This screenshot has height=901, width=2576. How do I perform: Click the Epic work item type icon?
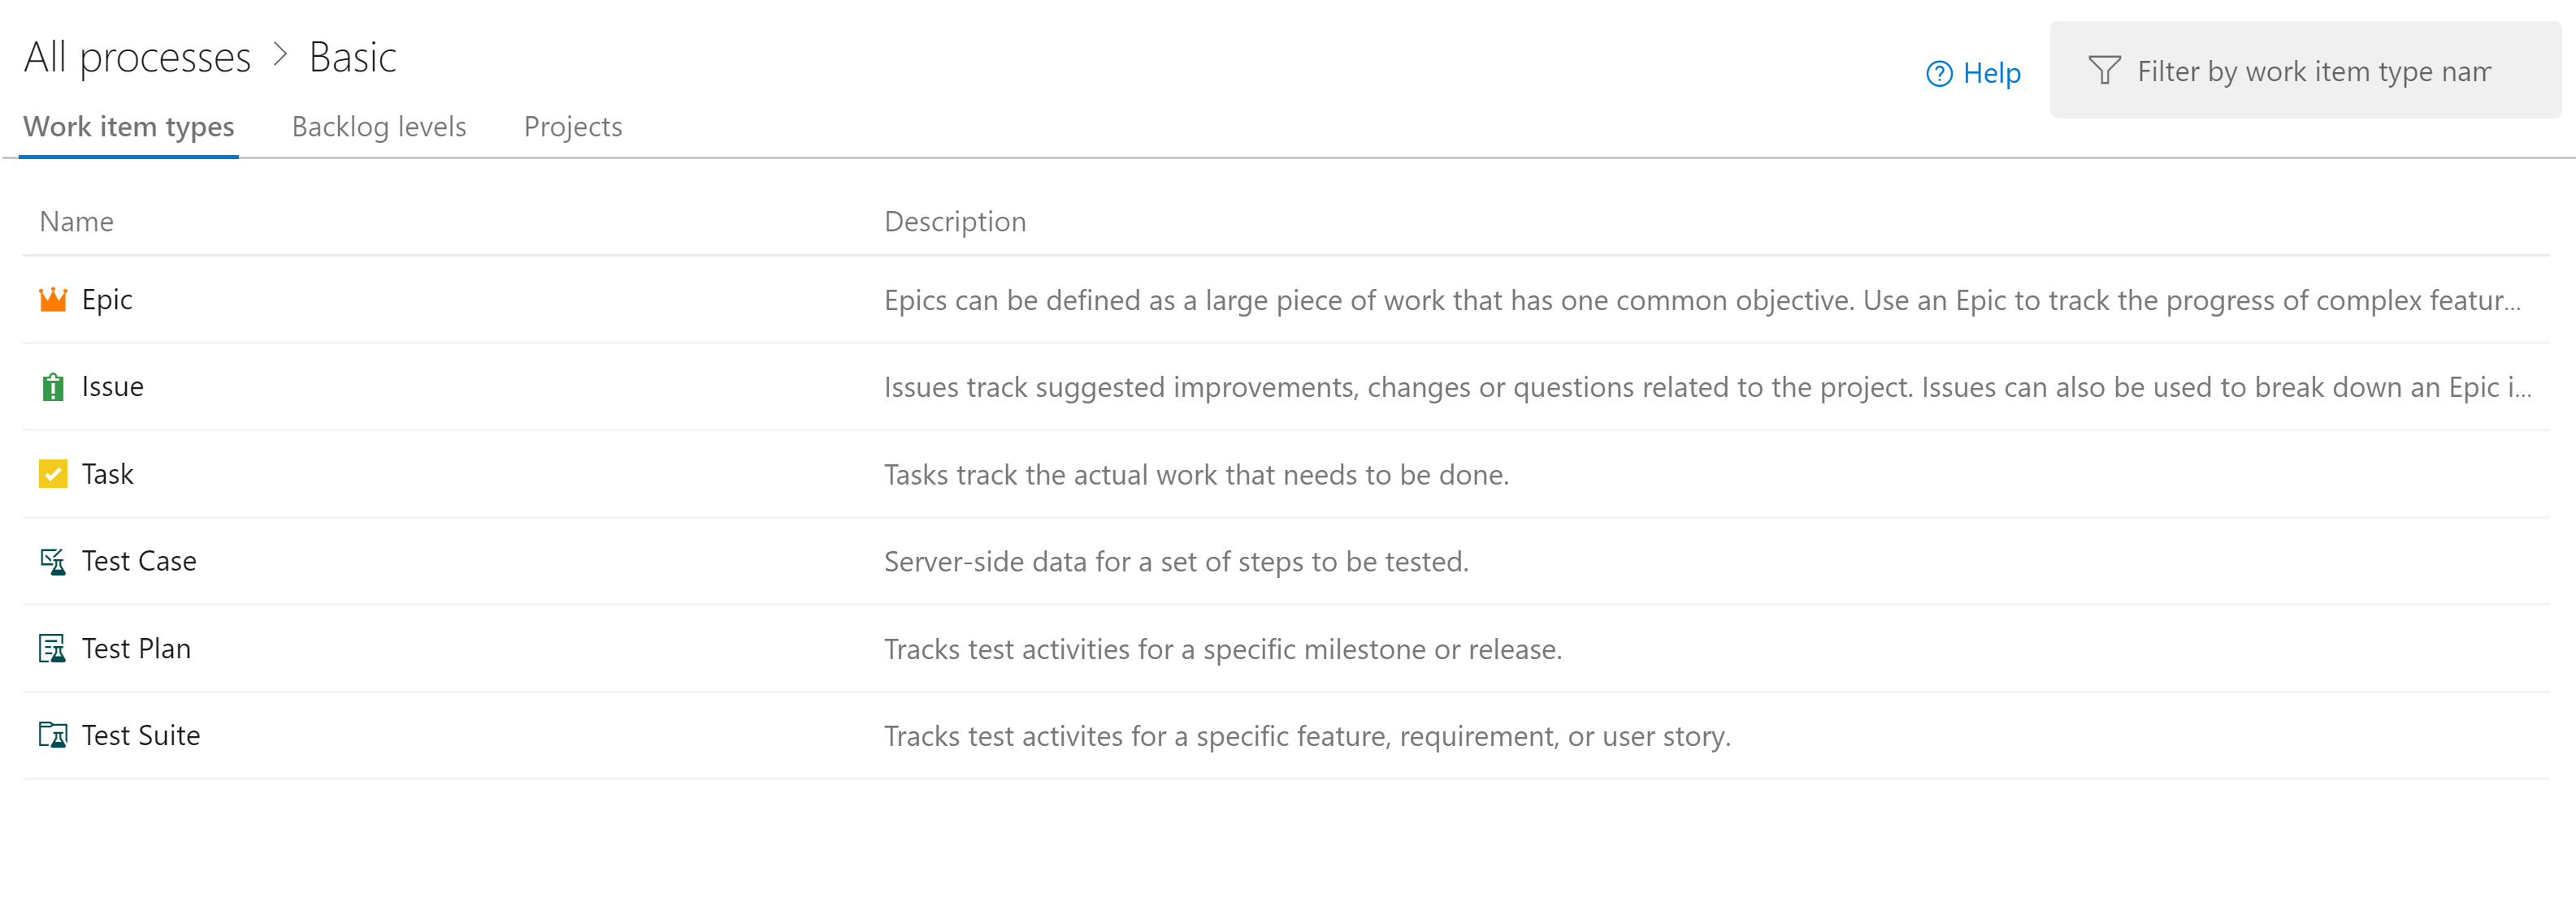click(x=51, y=299)
